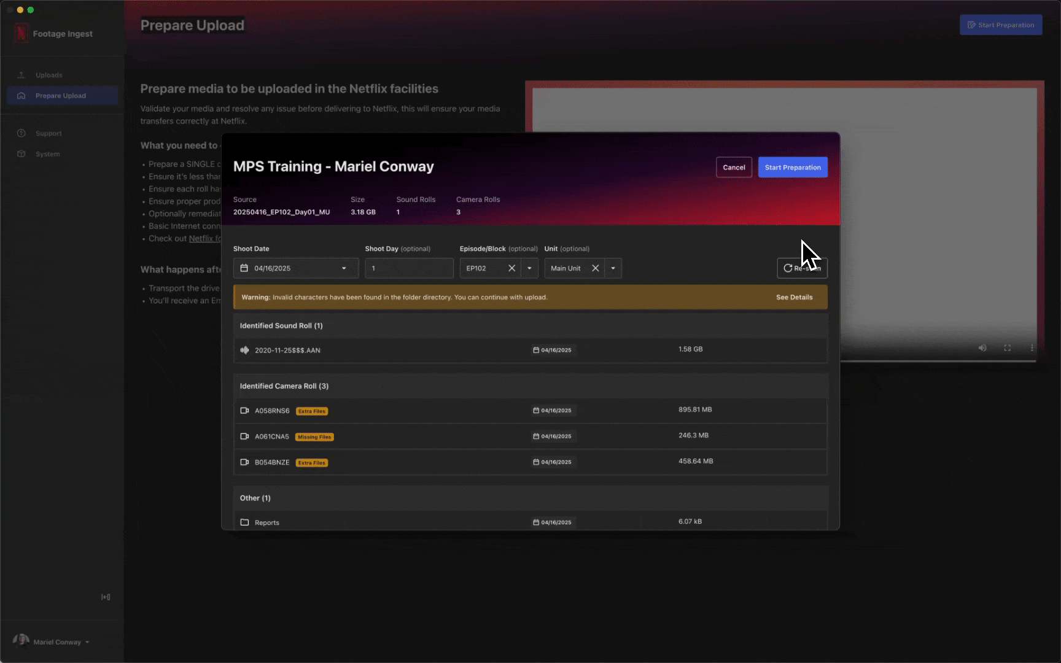Clear the Main Unit value
The image size is (1061, 663).
click(595, 268)
